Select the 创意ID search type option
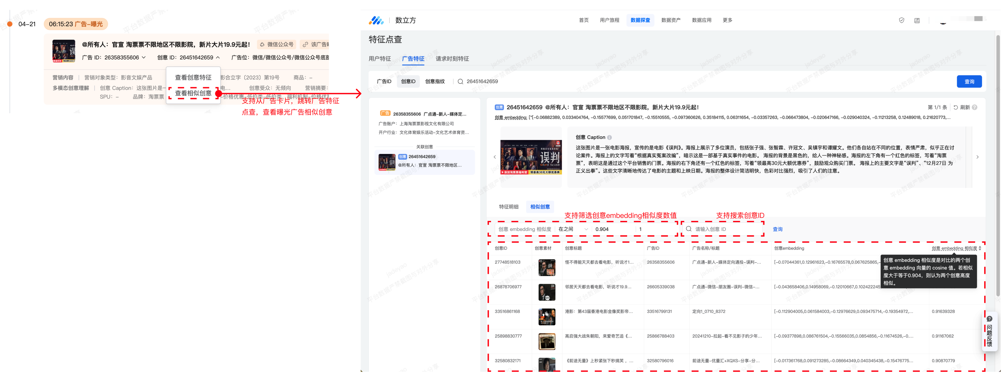Viewport: 1005px width, 382px height. [x=408, y=81]
